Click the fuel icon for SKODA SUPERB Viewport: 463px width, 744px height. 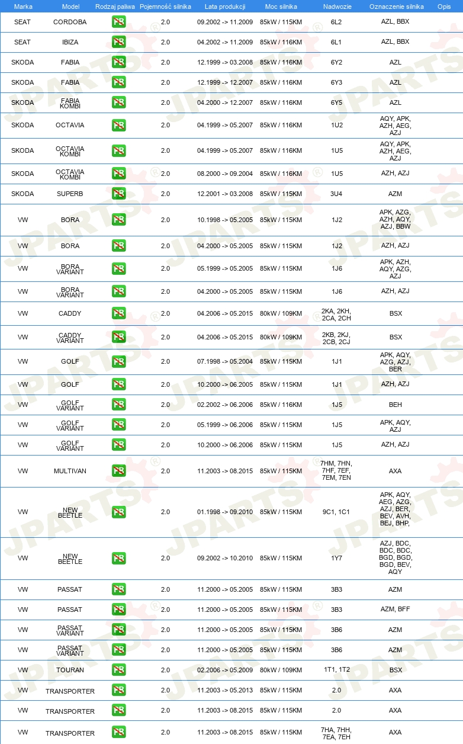click(118, 194)
